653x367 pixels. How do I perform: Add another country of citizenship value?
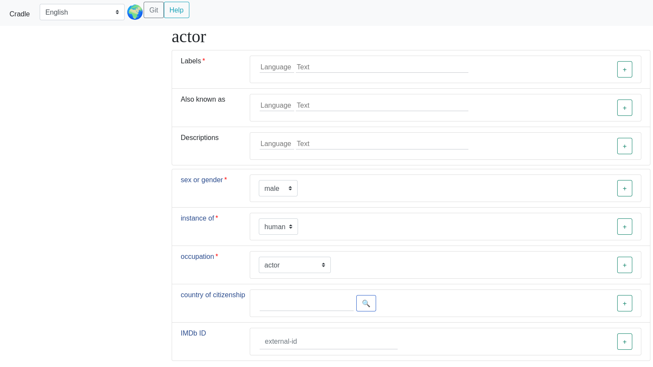pyautogui.click(x=625, y=303)
